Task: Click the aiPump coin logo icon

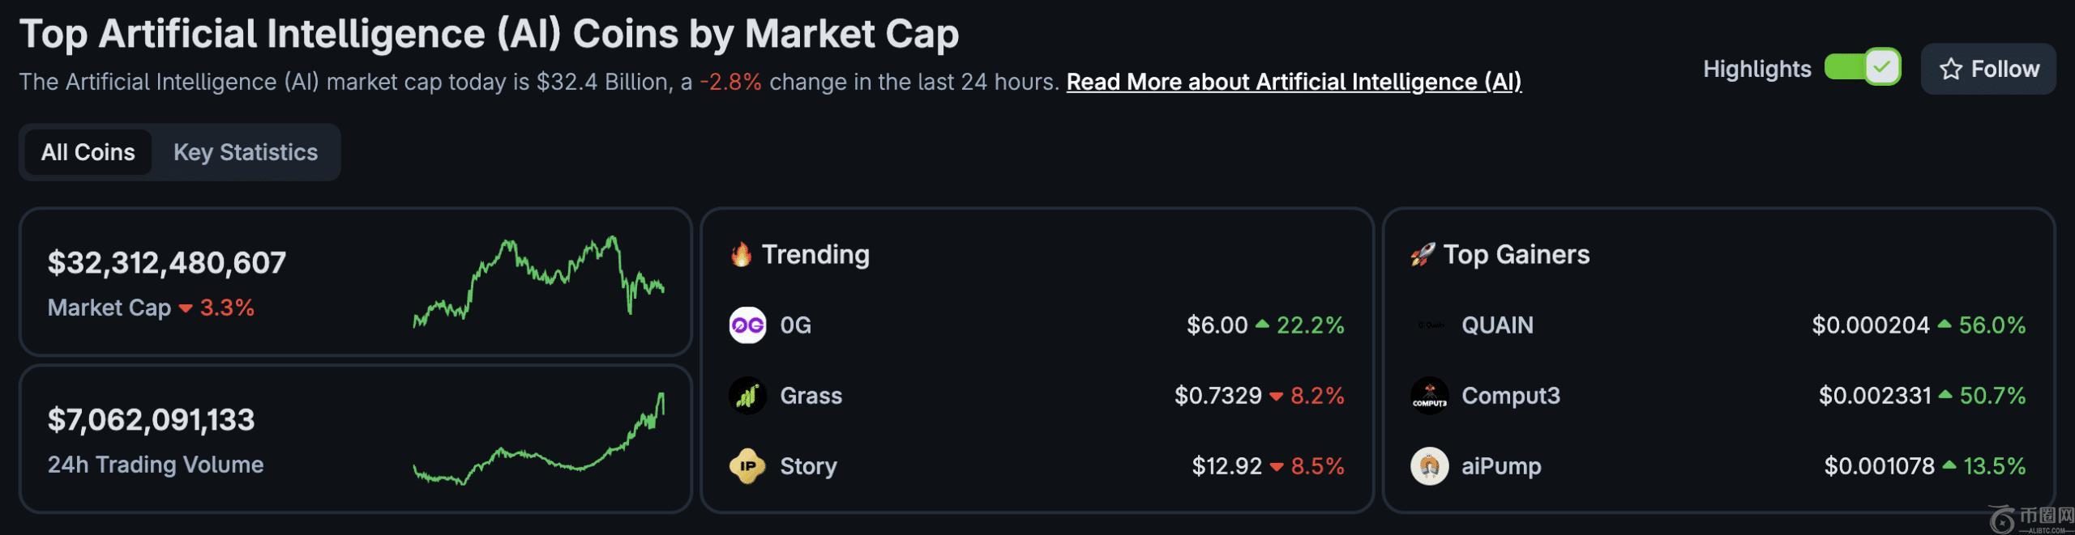Action: point(1429,466)
